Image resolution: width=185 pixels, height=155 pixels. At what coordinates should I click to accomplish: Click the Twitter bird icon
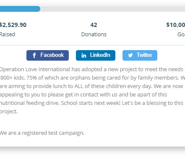[x=130, y=55]
